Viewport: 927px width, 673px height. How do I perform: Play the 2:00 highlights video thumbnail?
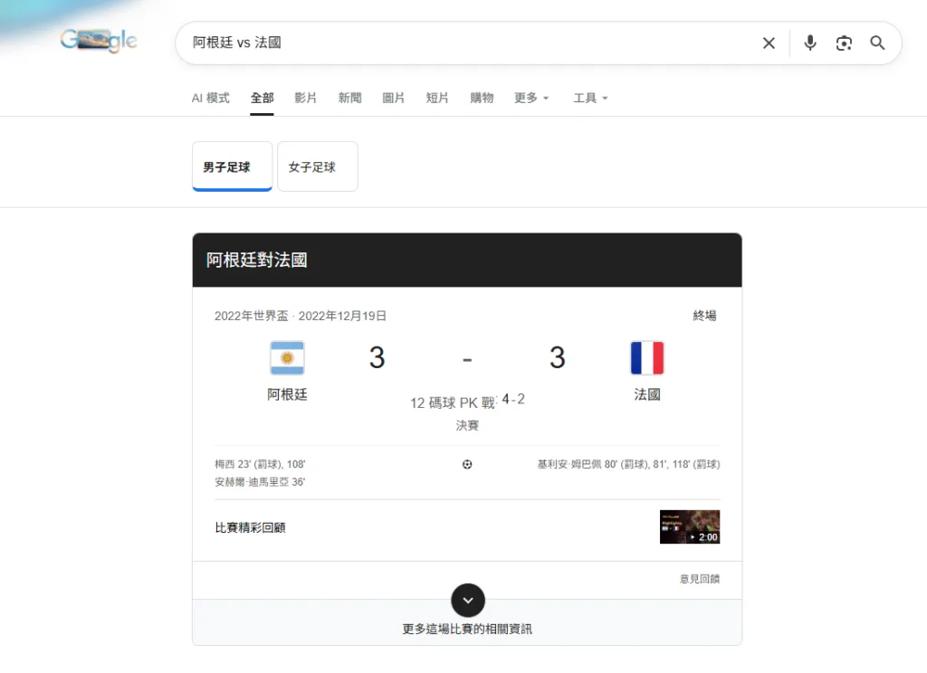(689, 526)
